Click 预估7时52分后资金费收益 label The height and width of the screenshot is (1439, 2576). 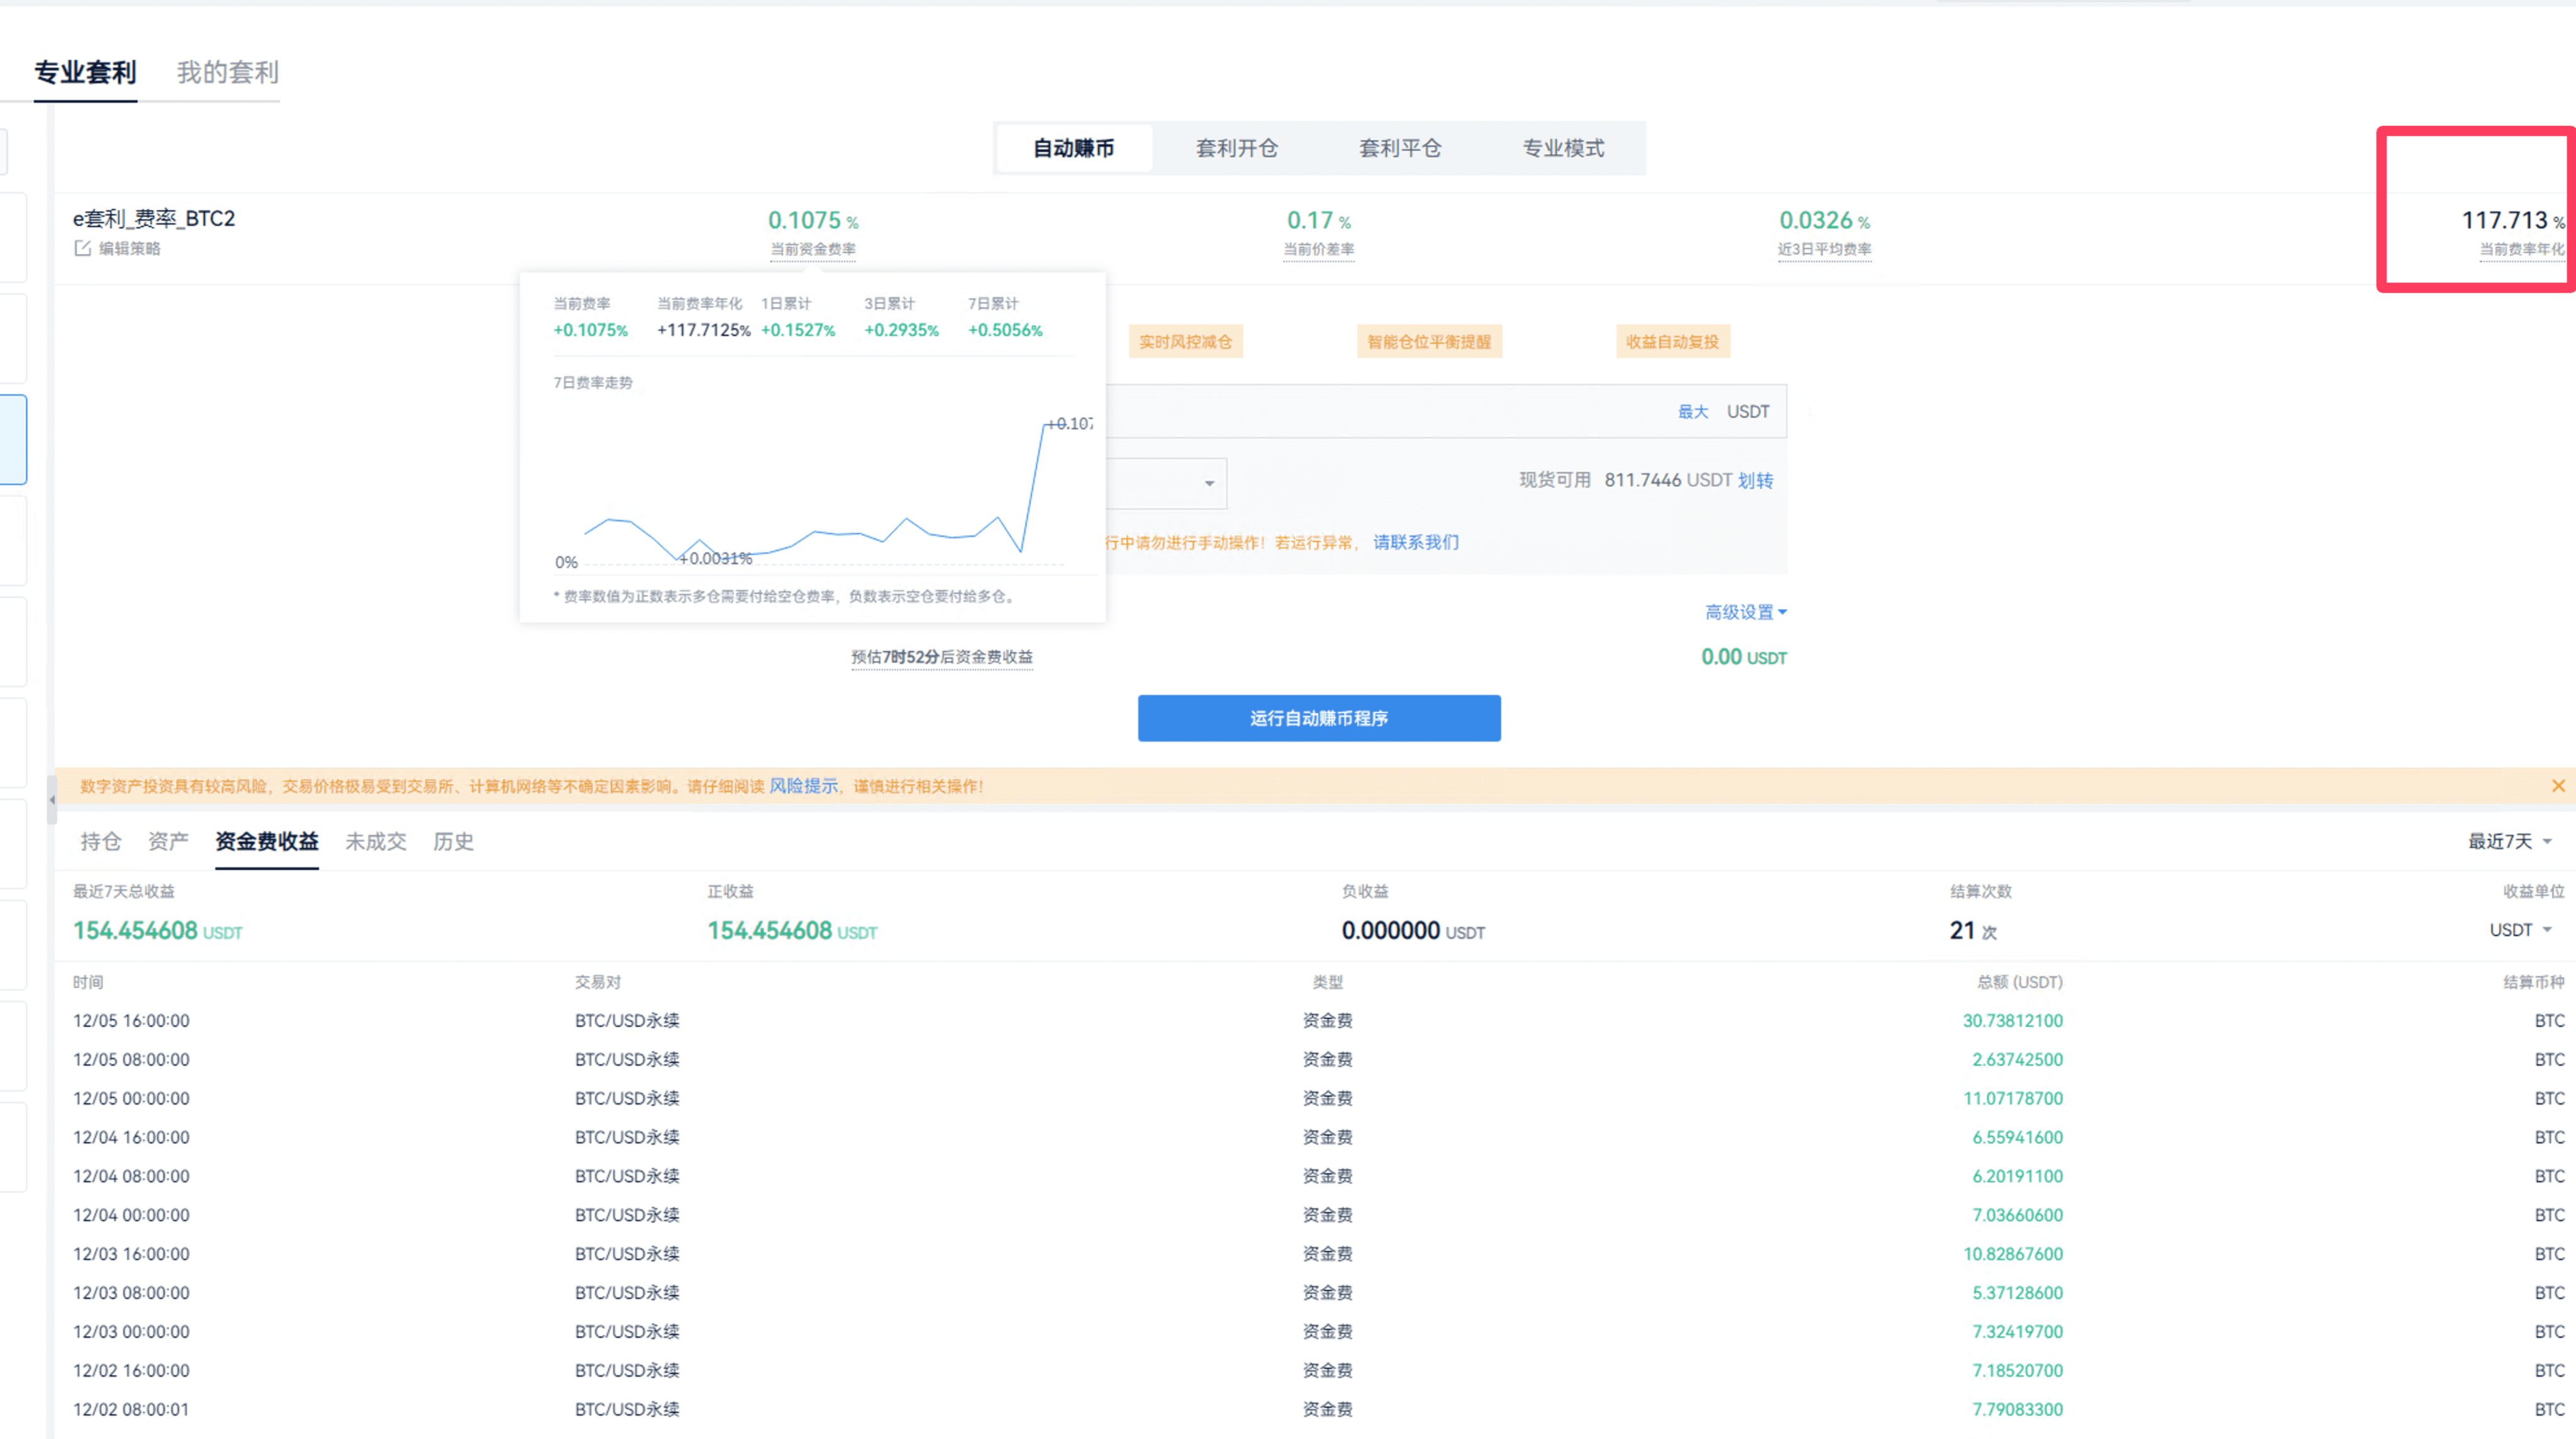(x=941, y=657)
